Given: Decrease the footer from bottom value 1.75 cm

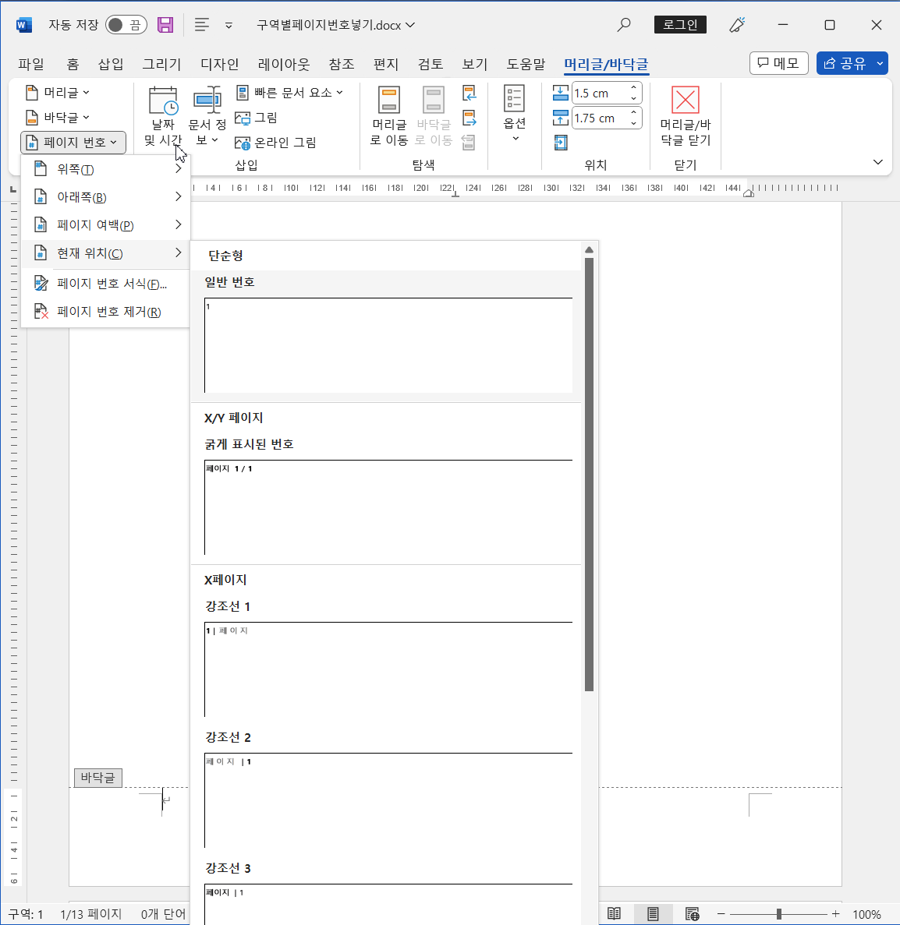Looking at the screenshot, I should (633, 123).
